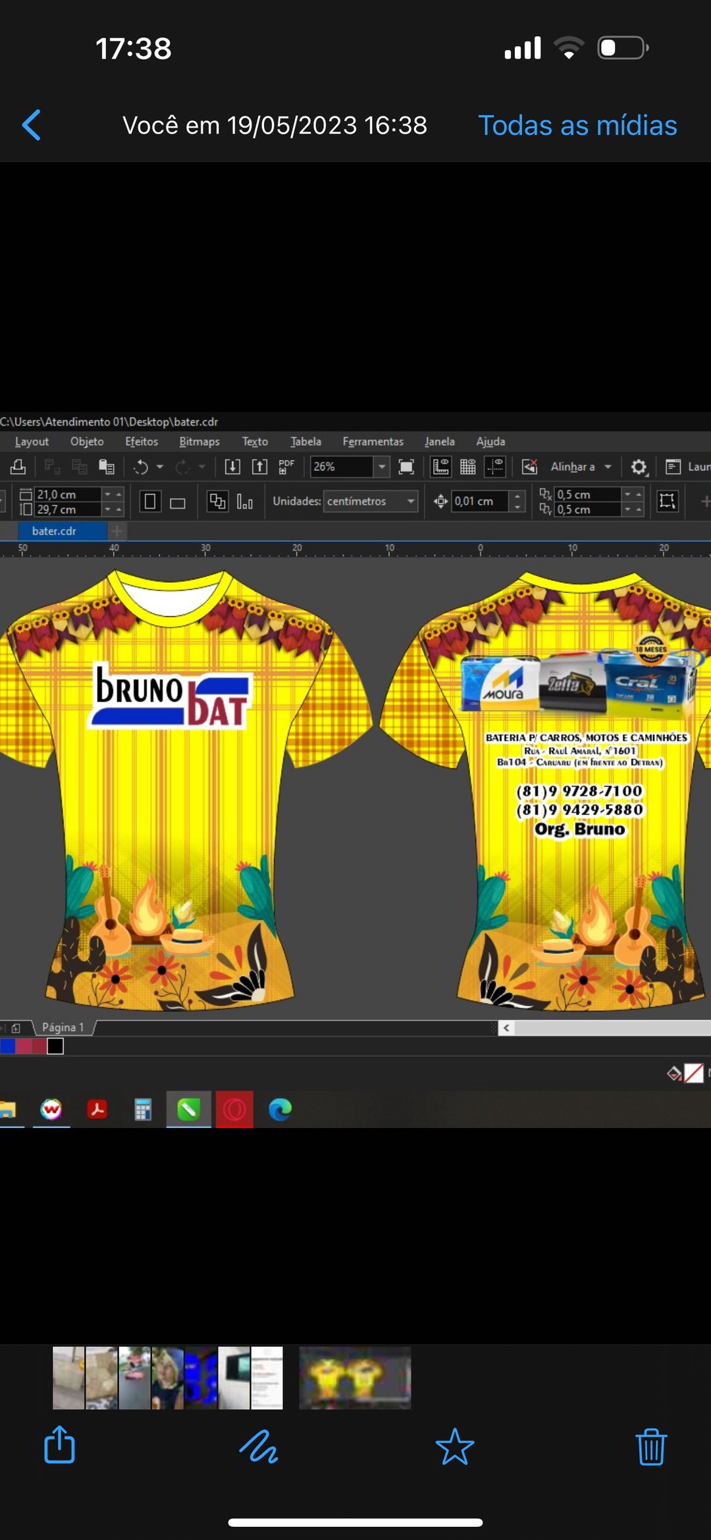Image resolution: width=711 pixels, height=1540 pixels.
Task: Open CorelDRAW green icon in taskbar
Action: point(188,1110)
